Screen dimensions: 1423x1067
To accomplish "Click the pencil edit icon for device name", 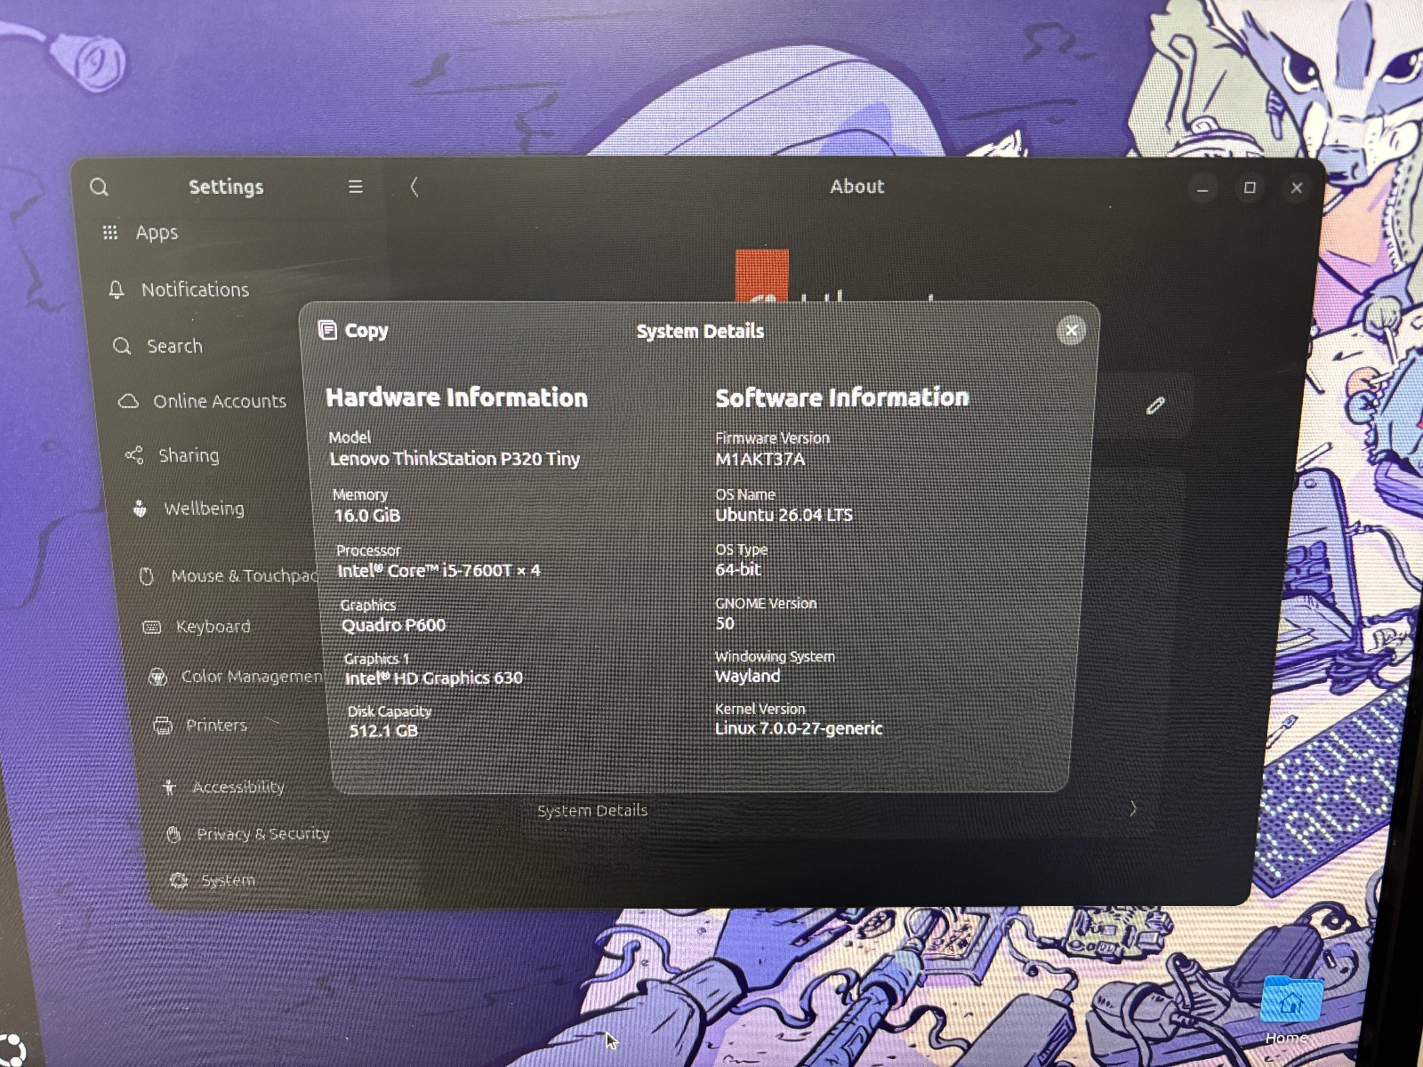I will pos(1155,405).
